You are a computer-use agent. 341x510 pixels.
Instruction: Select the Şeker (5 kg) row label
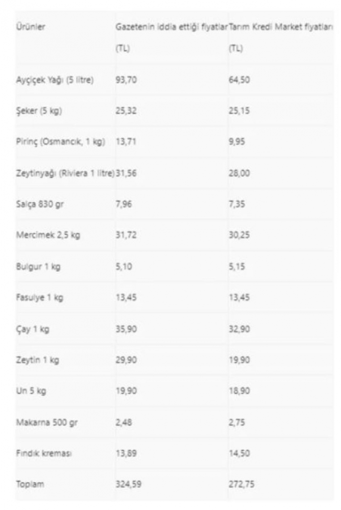pos(39,111)
